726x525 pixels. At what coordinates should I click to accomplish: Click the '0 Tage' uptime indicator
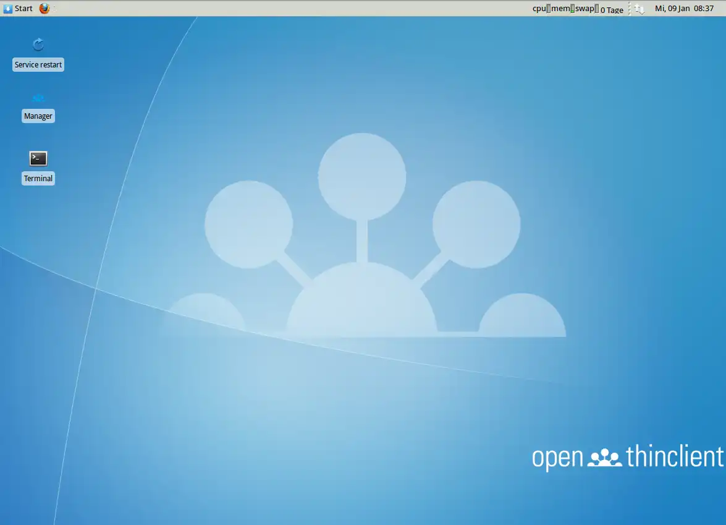612,10
